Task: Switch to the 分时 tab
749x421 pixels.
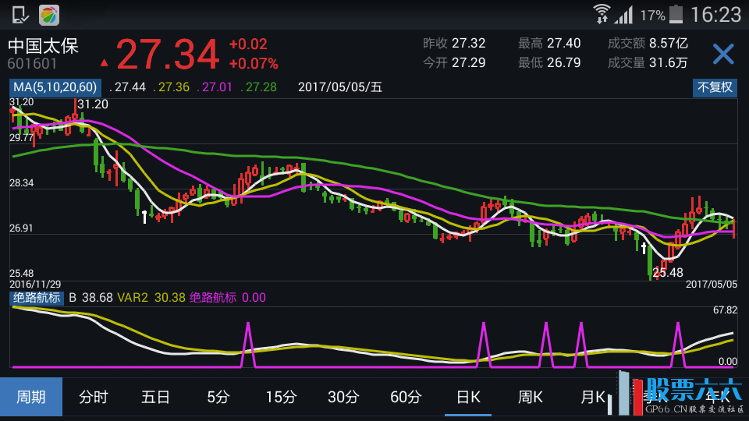Action: tap(93, 397)
